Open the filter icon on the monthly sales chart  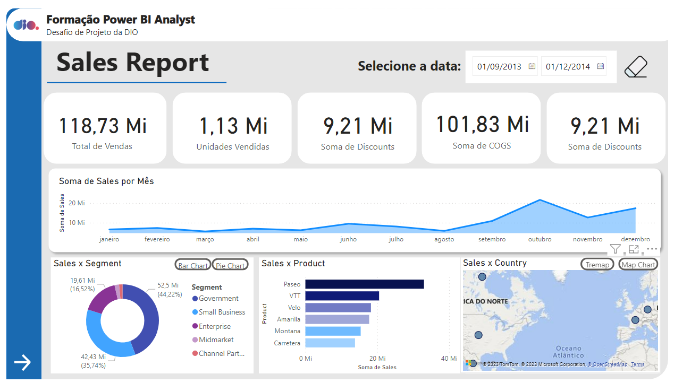pyautogui.click(x=615, y=248)
